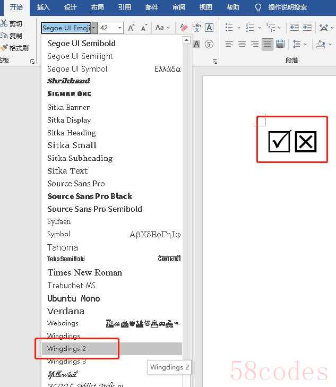
Task: Open the 设计 (Design) tab
Action: pyautogui.click(x=70, y=7)
